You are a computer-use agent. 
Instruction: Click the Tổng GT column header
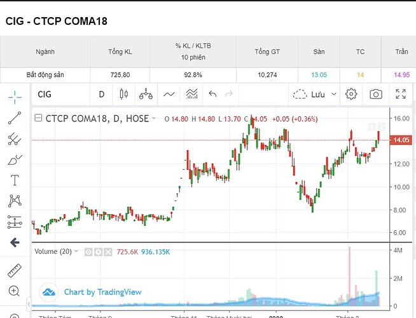tap(267, 52)
